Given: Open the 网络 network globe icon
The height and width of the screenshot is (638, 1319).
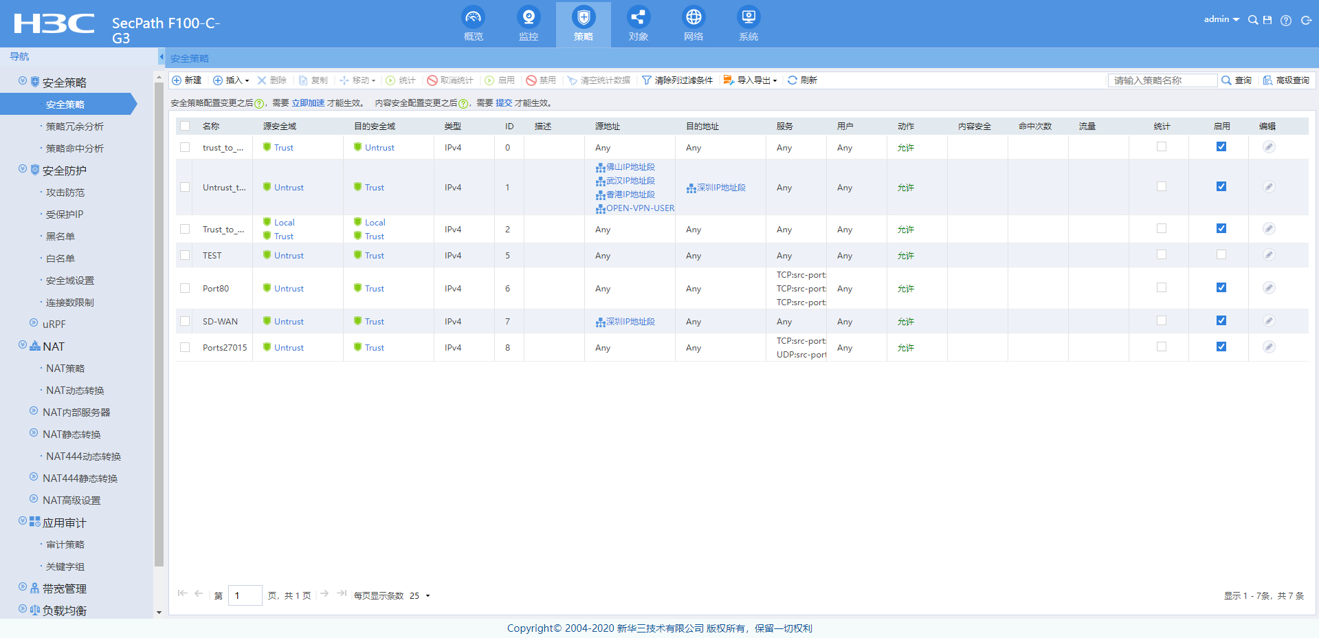Looking at the screenshot, I should tap(694, 18).
